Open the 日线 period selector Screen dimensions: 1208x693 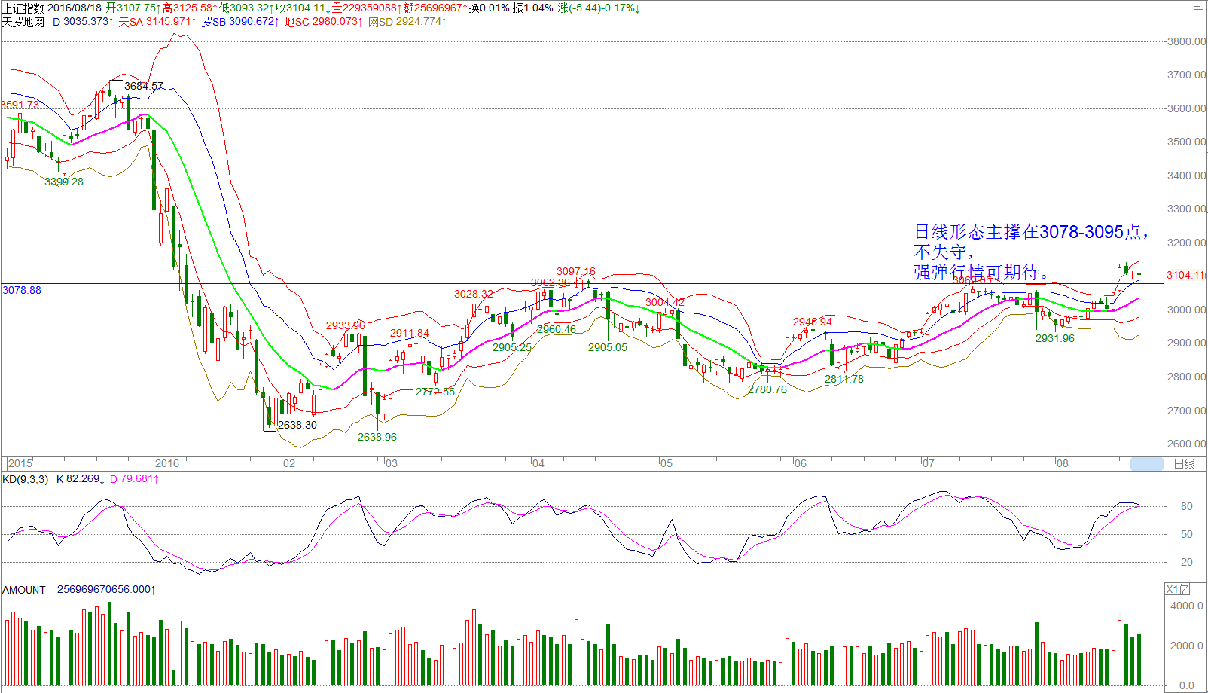[1185, 464]
